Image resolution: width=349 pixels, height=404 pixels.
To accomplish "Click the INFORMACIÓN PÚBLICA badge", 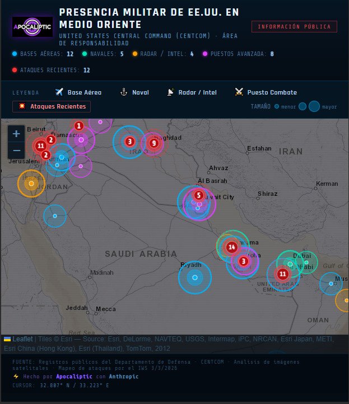I will pyautogui.click(x=294, y=26).
